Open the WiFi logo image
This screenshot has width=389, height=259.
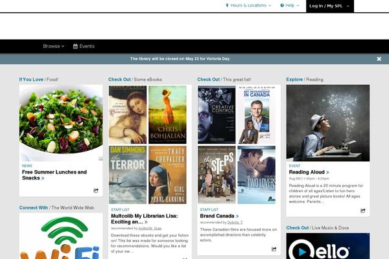point(61,236)
